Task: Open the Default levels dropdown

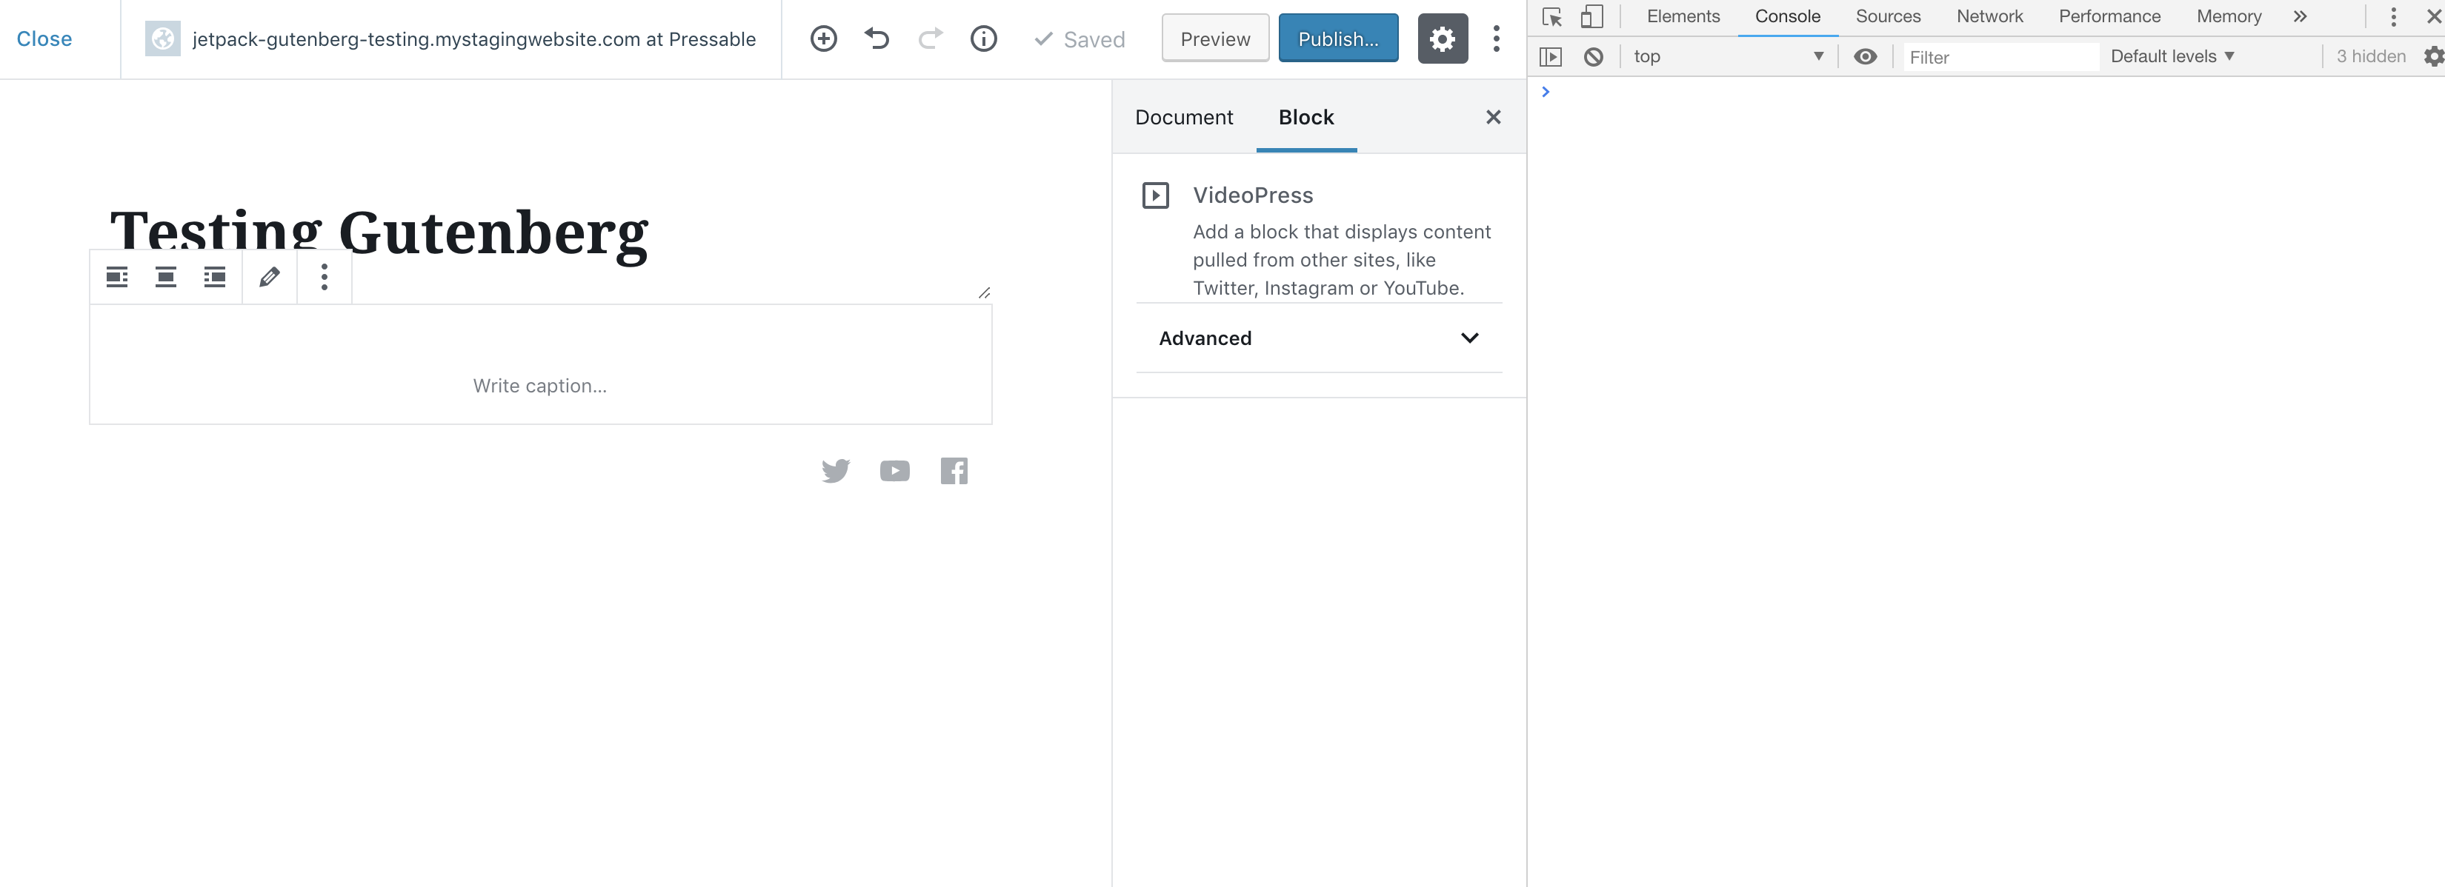Action: [x=2172, y=57]
